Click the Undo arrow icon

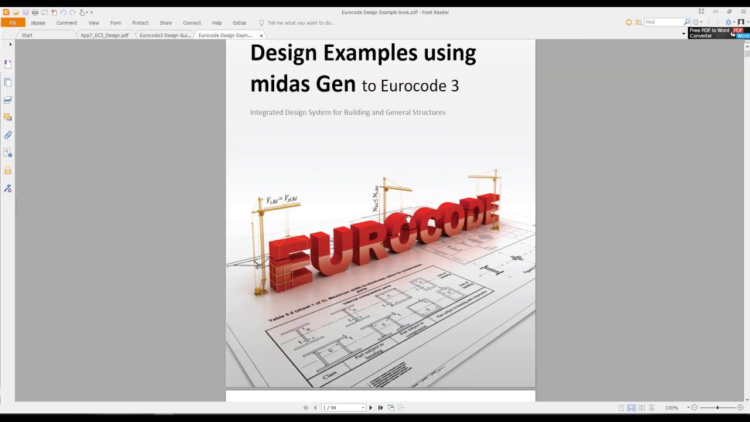[x=63, y=12]
